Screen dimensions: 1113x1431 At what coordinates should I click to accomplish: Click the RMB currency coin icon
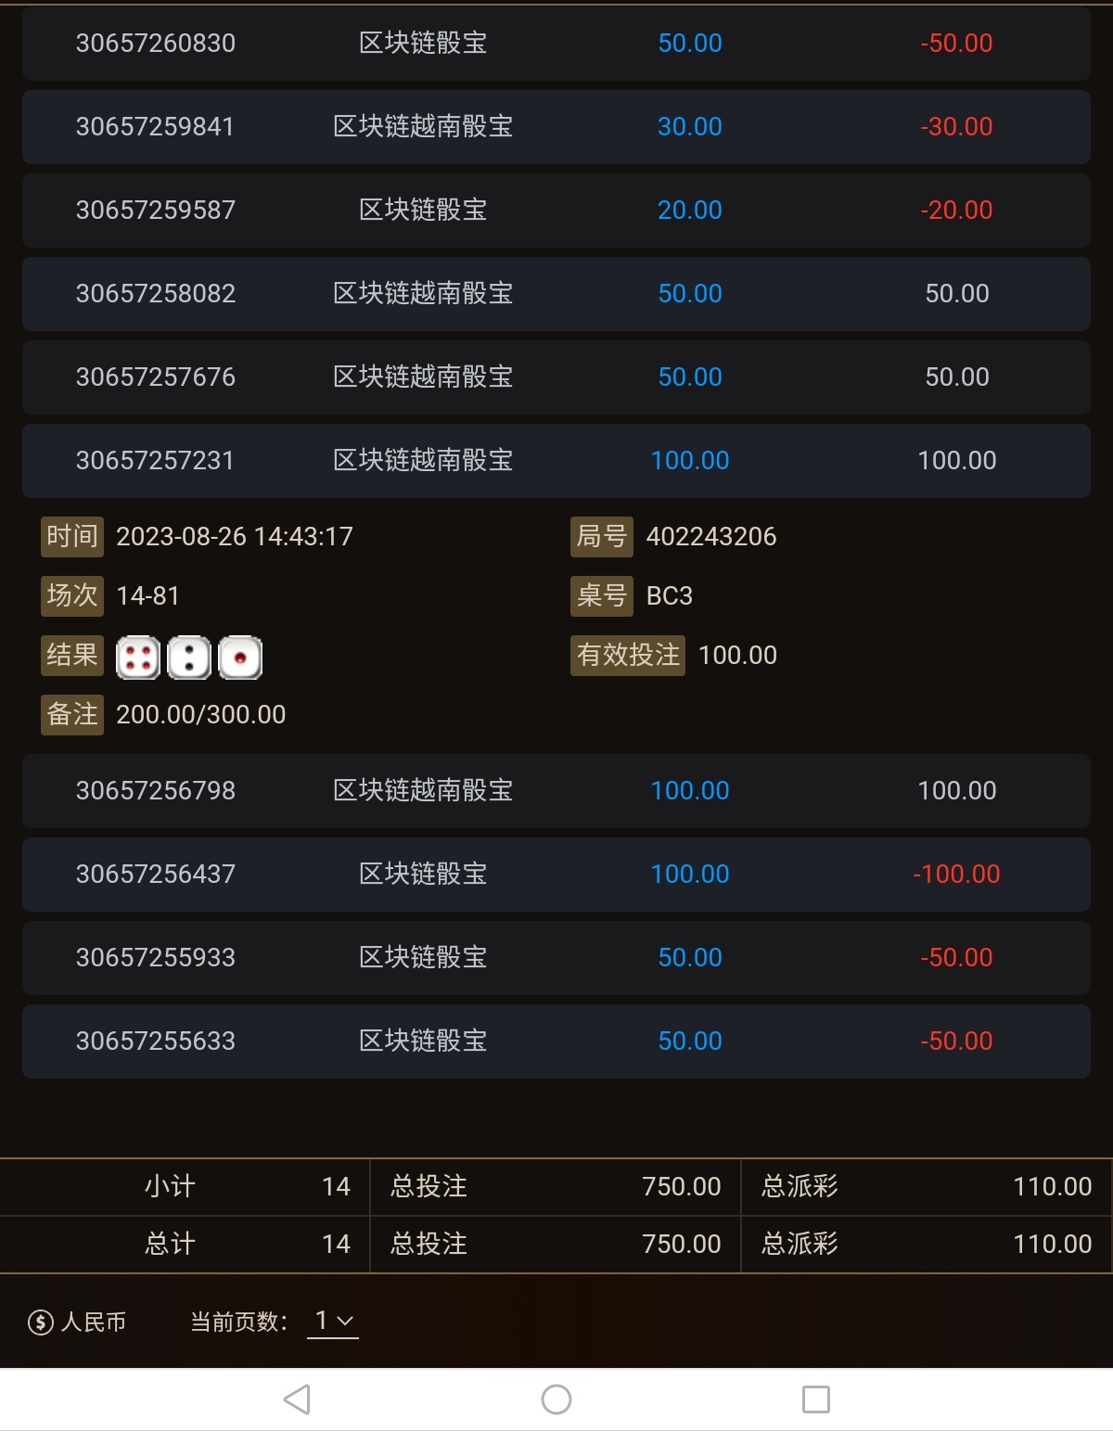point(41,1322)
